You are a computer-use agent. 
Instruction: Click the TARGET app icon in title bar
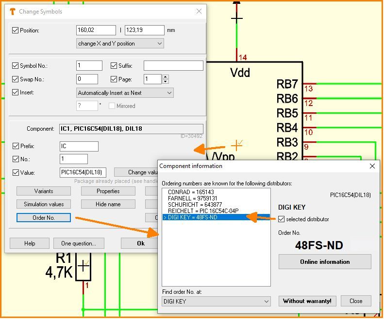click(x=13, y=12)
